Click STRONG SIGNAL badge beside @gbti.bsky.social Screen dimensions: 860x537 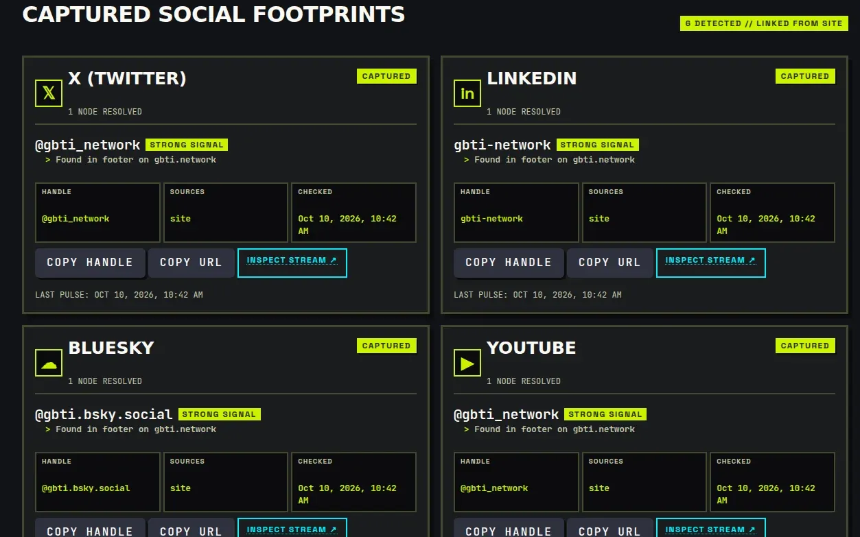[x=220, y=414]
